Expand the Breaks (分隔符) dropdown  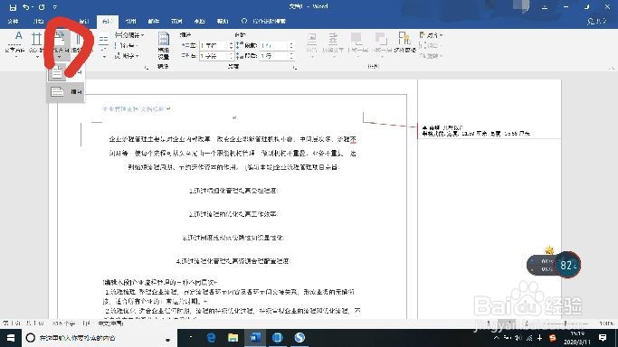pos(129,35)
